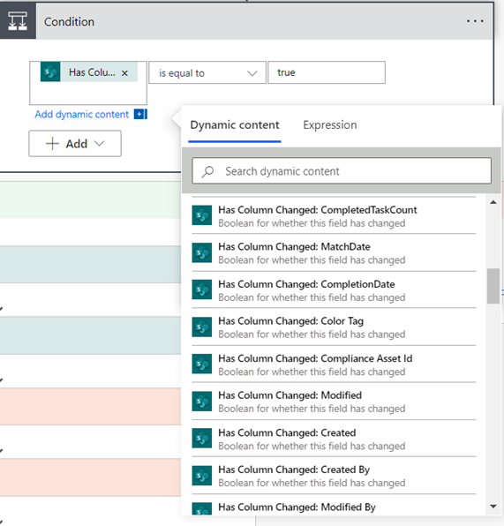Viewport: 504px width, 526px height.
Task: Expand the Add dropdown button
Action: tap(75, 144)
